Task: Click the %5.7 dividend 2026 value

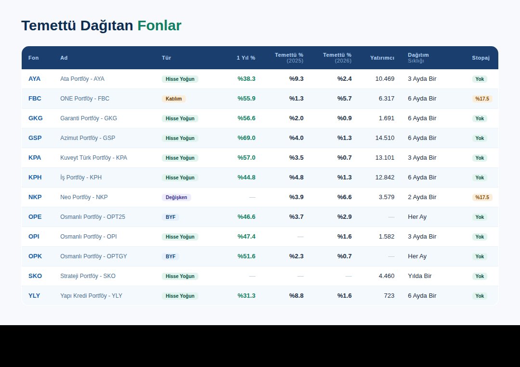Action: tap(344, 99)
